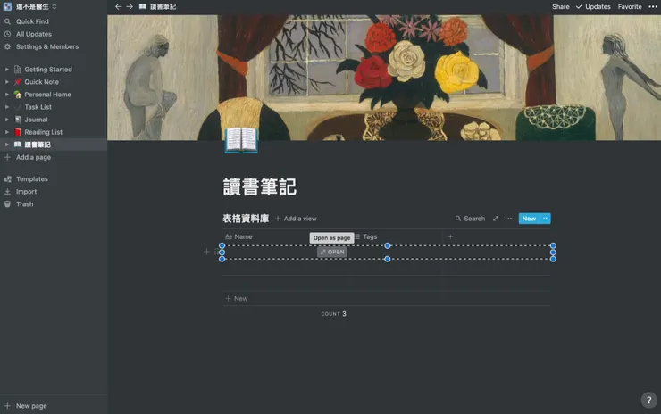Viewport: 661px width, 414px height.
Task: Click the Settings & Members gear icon
Action: click(7, 46)
